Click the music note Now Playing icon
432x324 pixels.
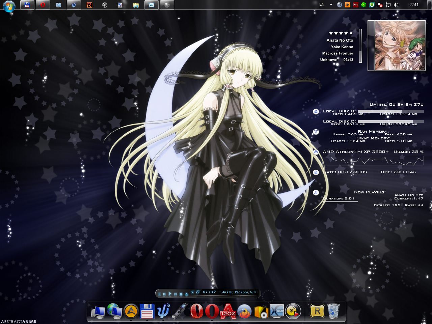click(316, 192)
